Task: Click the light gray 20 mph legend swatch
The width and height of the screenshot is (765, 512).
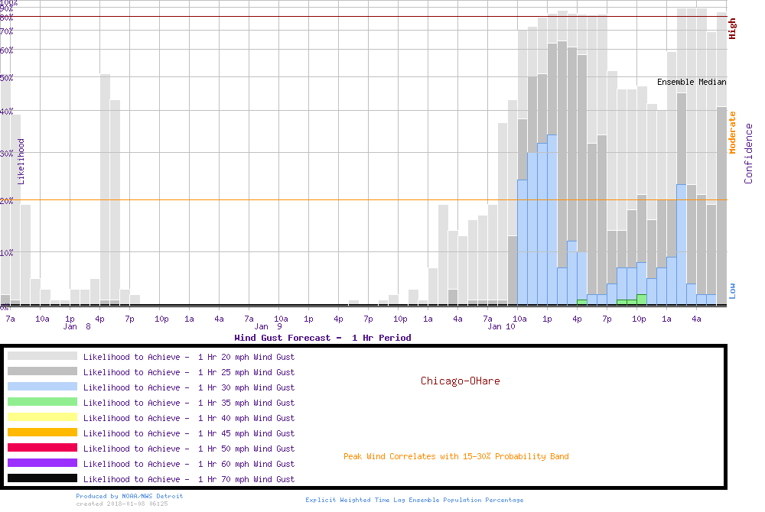Action: pos(42,356)
